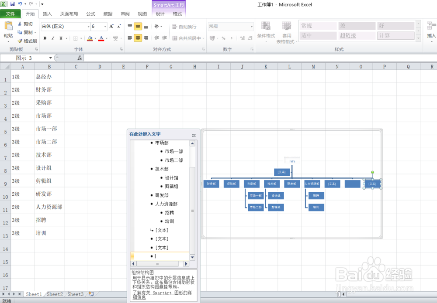Click the top align icon
The width and height of the screenshot is (437, 303).
130,27
